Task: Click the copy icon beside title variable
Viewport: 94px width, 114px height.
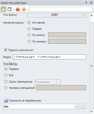Action: 83,106
